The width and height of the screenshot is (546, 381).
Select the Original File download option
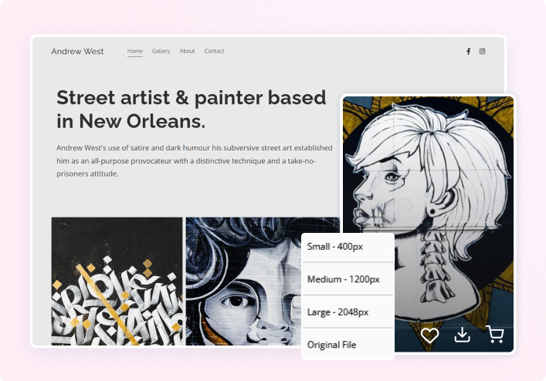332,344
